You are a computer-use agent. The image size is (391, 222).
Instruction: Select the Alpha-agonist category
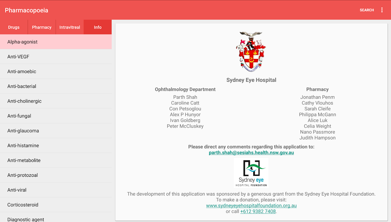[x=56, y=42]
